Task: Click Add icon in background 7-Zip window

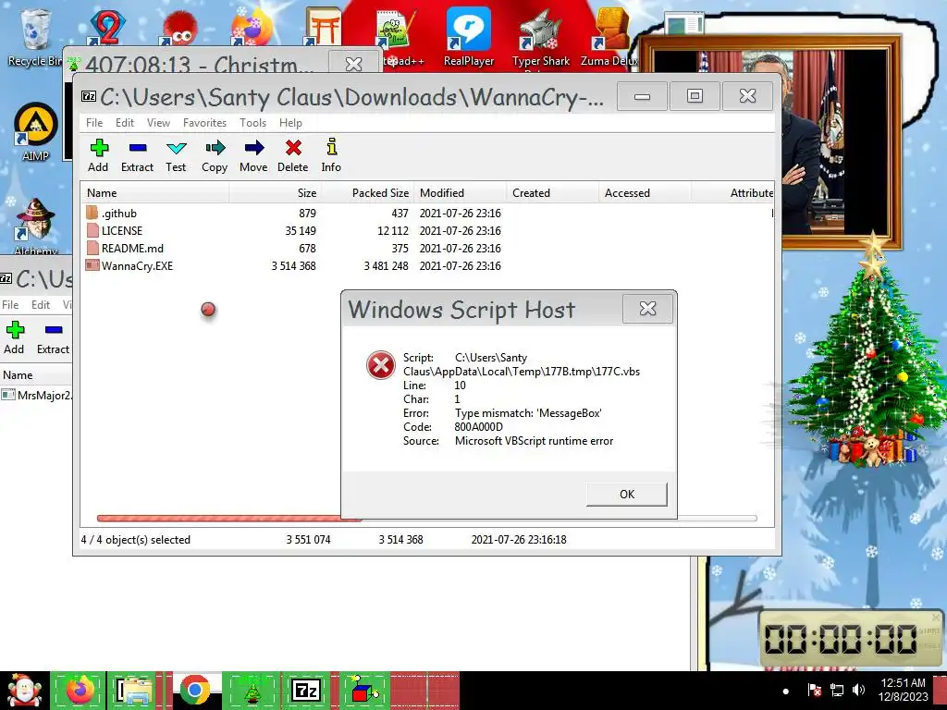Action: point(15,330)
